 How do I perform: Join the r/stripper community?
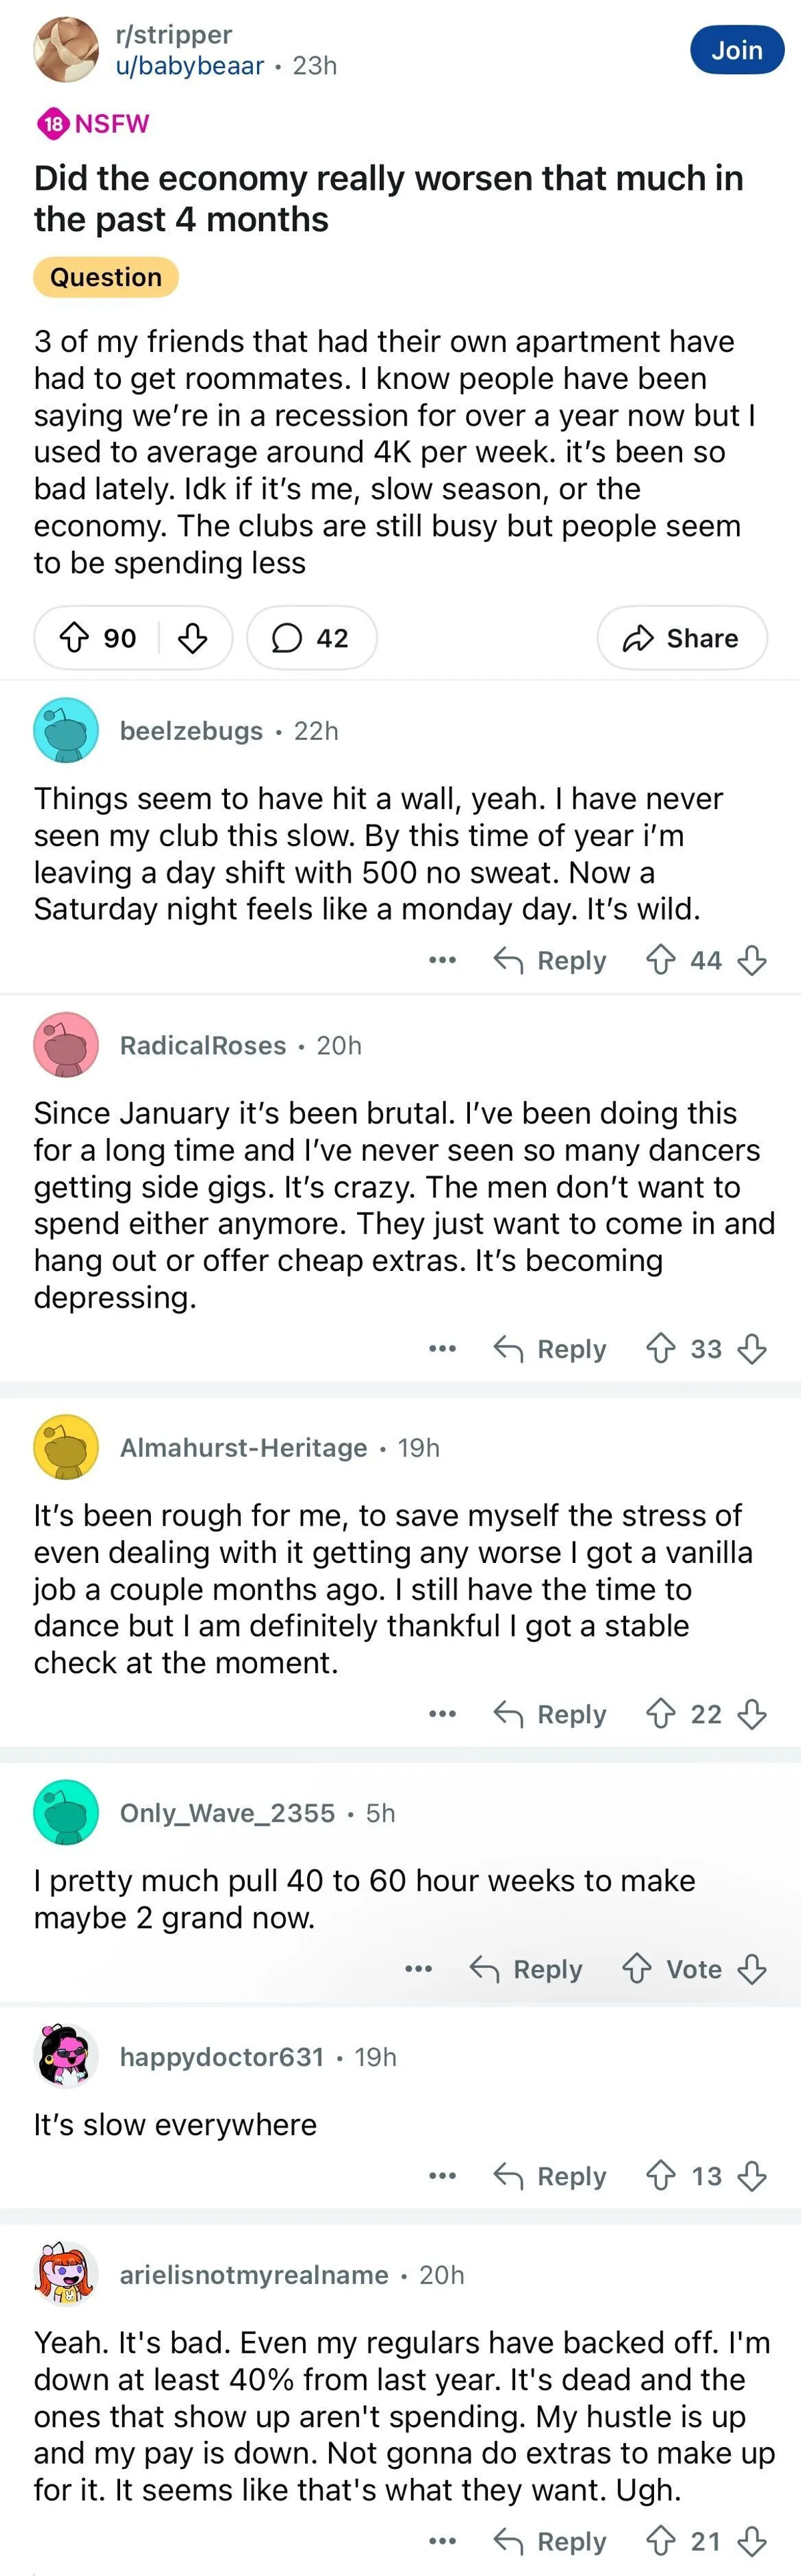tap(736, 50)
